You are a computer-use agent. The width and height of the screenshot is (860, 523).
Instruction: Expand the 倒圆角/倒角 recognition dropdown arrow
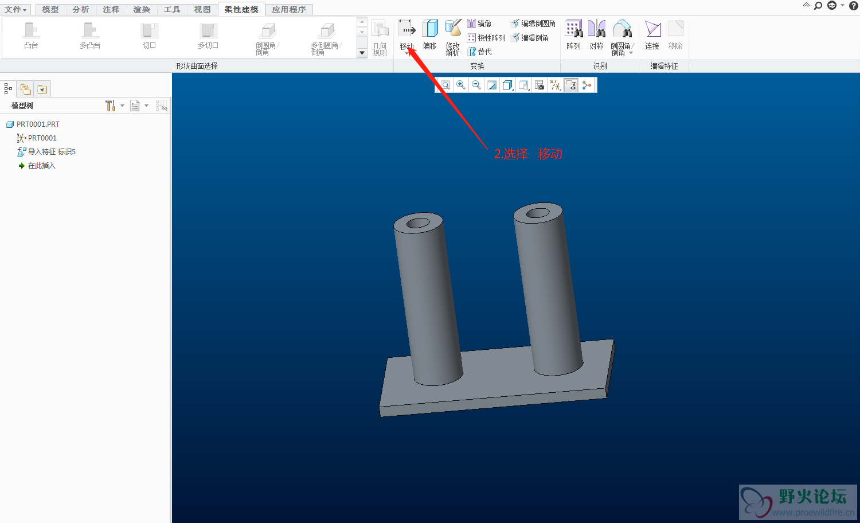point(631,53)
